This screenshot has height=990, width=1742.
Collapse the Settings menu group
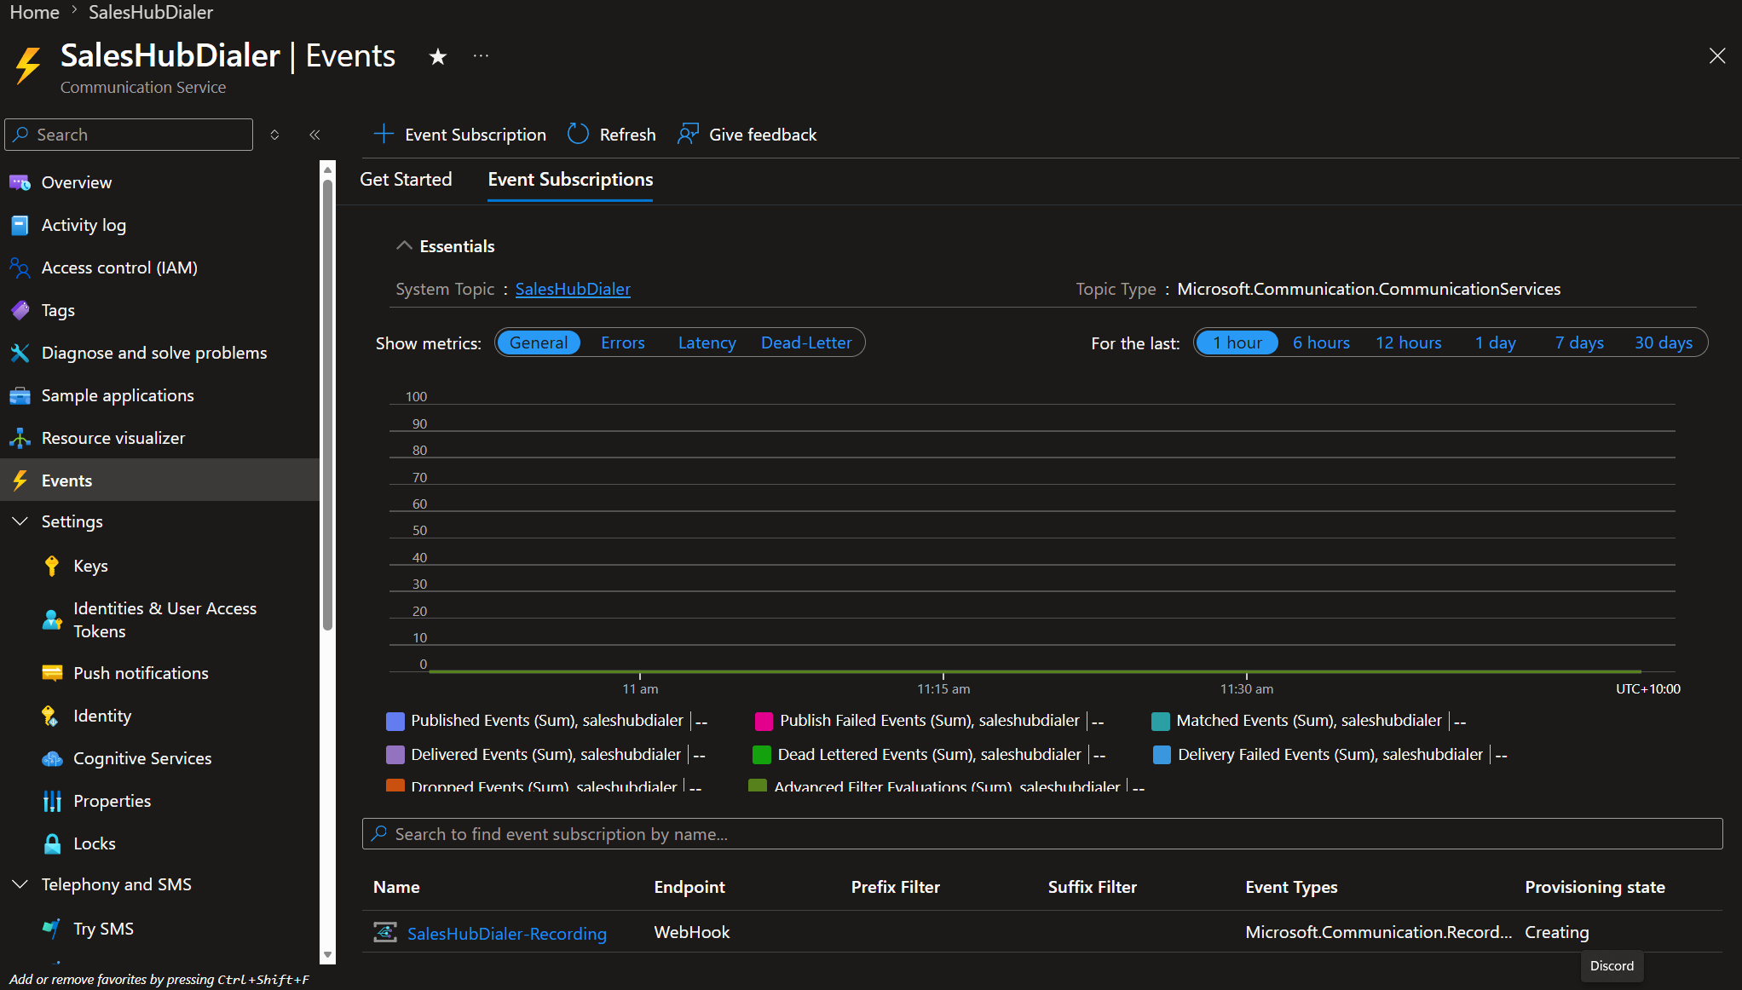[20, 521]
